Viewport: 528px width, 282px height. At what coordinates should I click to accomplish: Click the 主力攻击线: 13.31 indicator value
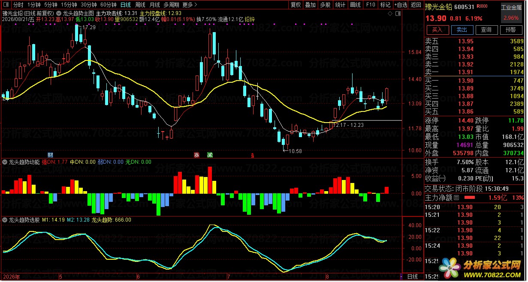click(x=117, y=13)
